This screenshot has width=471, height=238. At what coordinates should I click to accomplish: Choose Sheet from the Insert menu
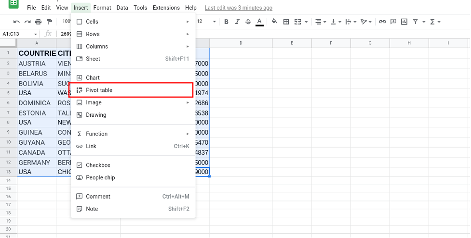[x=133, y=59]
